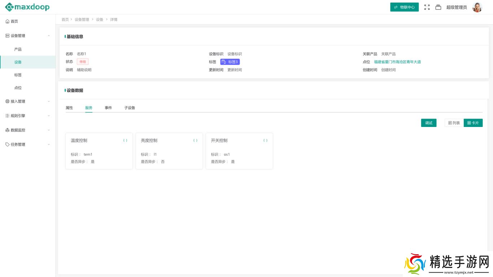
Task: Click the user avatar picture
Action: 477,7
